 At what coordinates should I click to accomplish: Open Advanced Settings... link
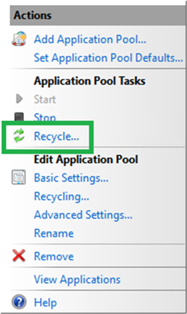coord(83,215)
